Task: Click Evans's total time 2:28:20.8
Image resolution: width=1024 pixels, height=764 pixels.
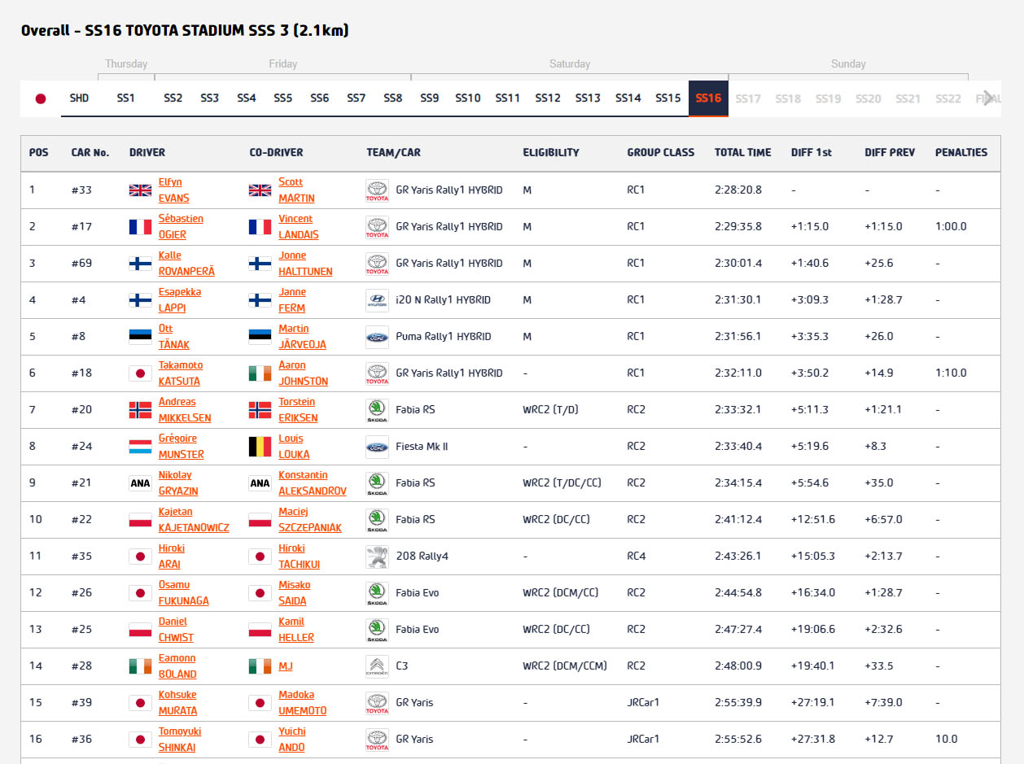Action: coord(738,190)
